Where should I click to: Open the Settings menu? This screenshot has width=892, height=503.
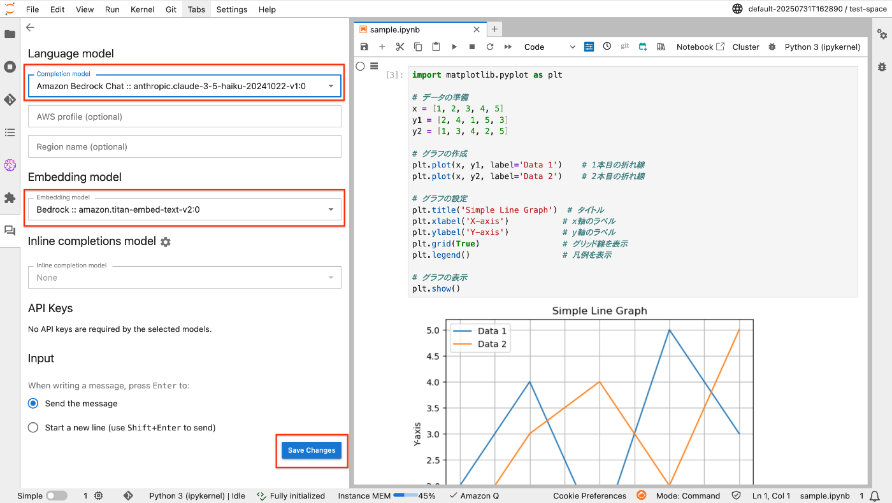232,10
